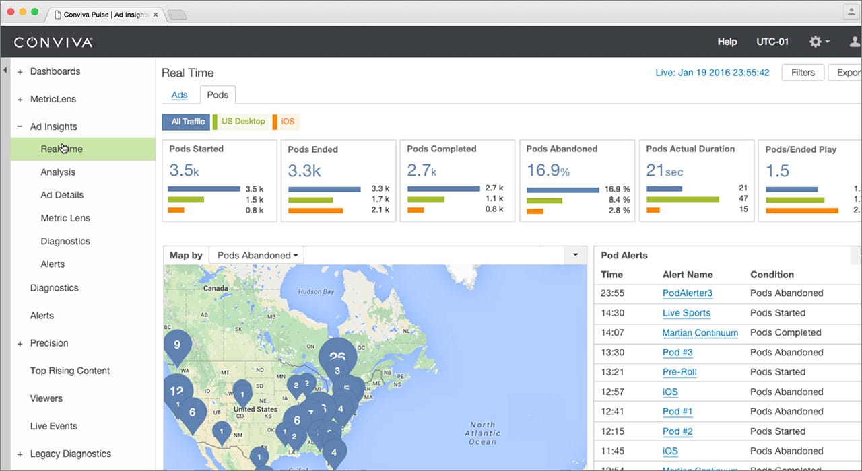862x471 pixels.
Task: Click the user account icon in Conviva header
Action: tap(855, 42)
